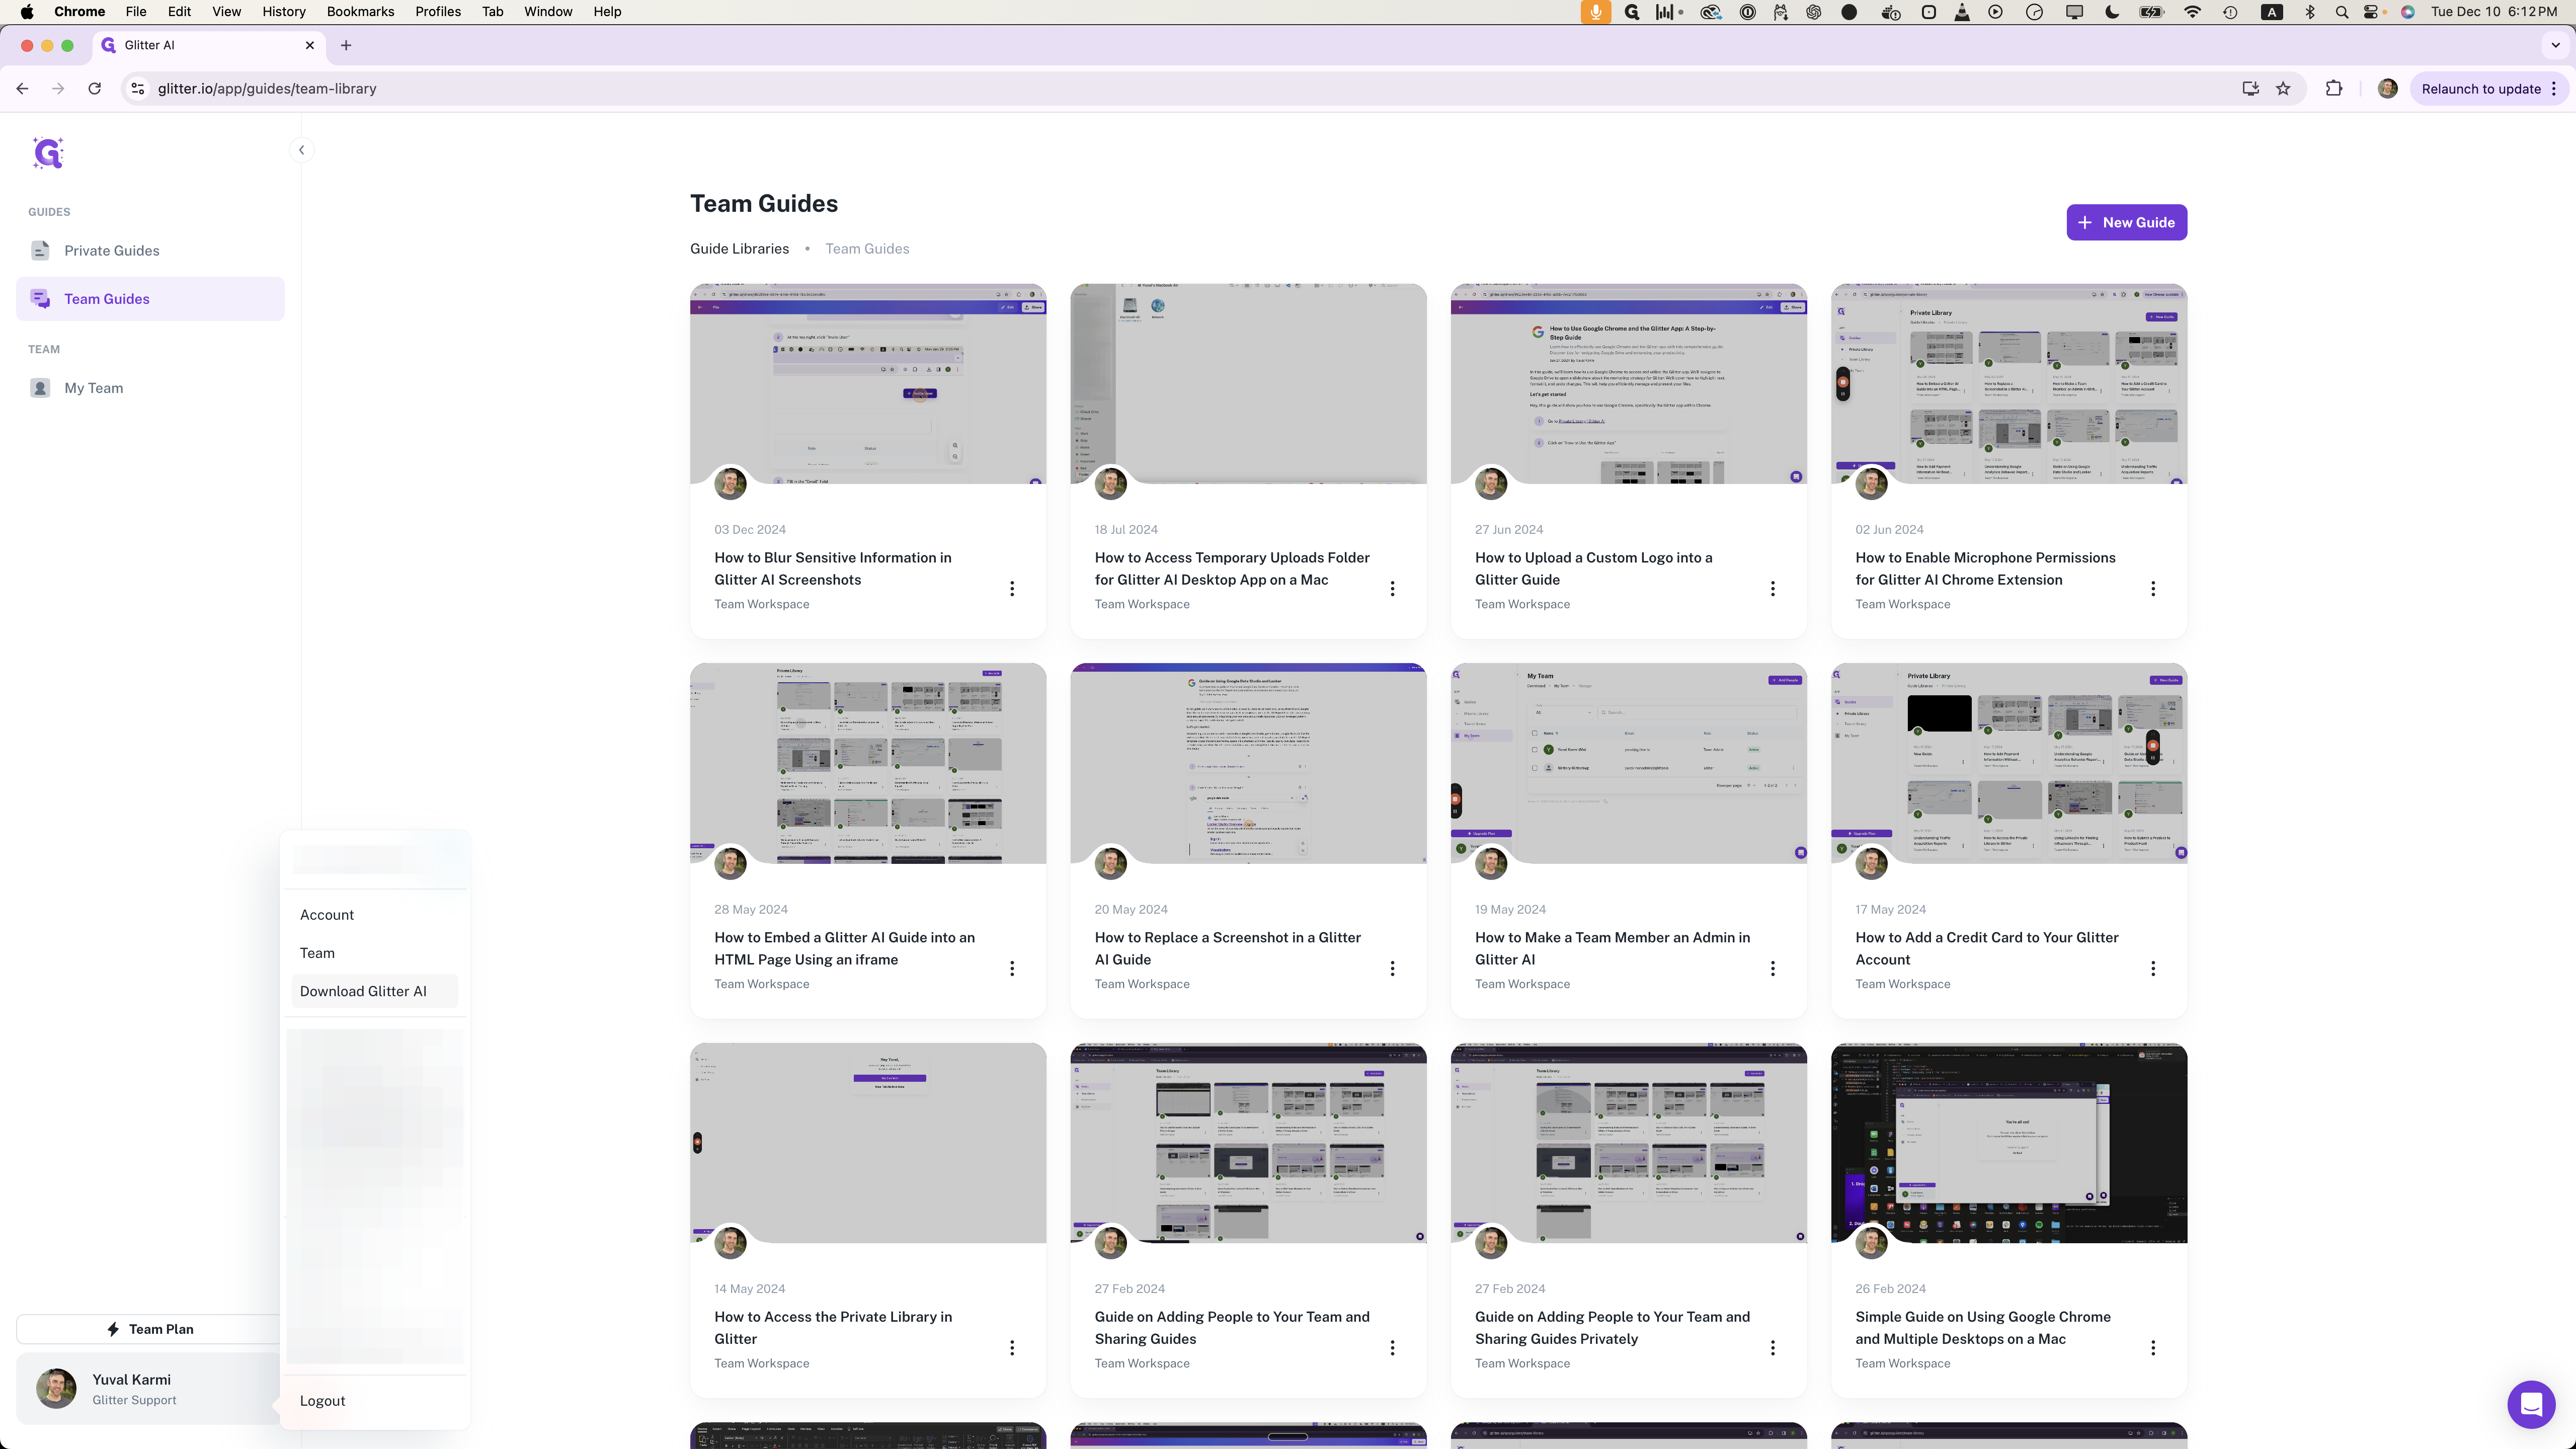Open thumbnail of Blur Sensitive Information guide
2576x1449 pixels.
868,384
